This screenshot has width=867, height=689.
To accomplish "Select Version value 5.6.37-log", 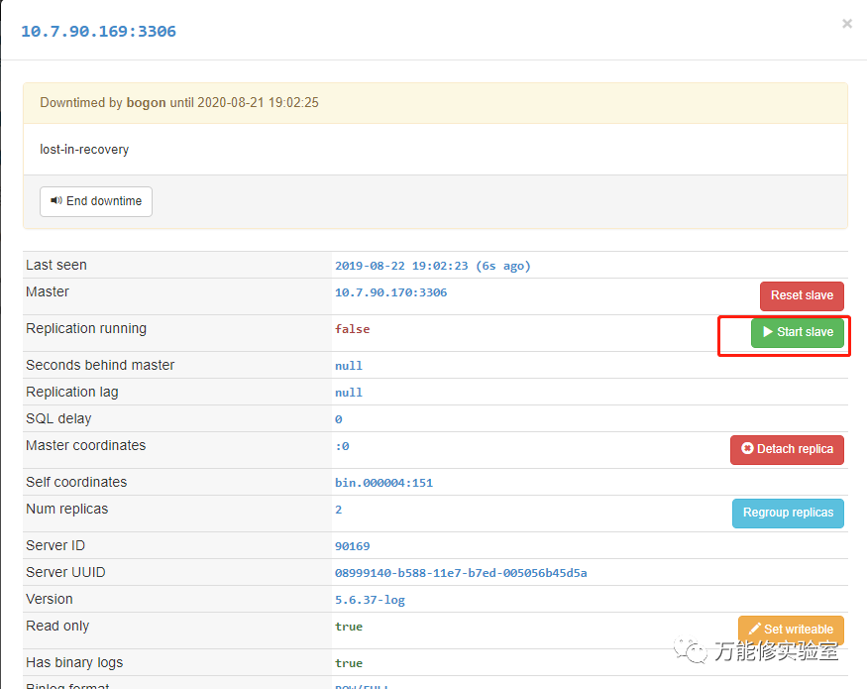I will pyautogui.click(x=370, y=600).
